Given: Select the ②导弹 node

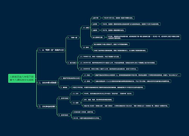Looking at the screenshot, I should (x=95, y=24).
